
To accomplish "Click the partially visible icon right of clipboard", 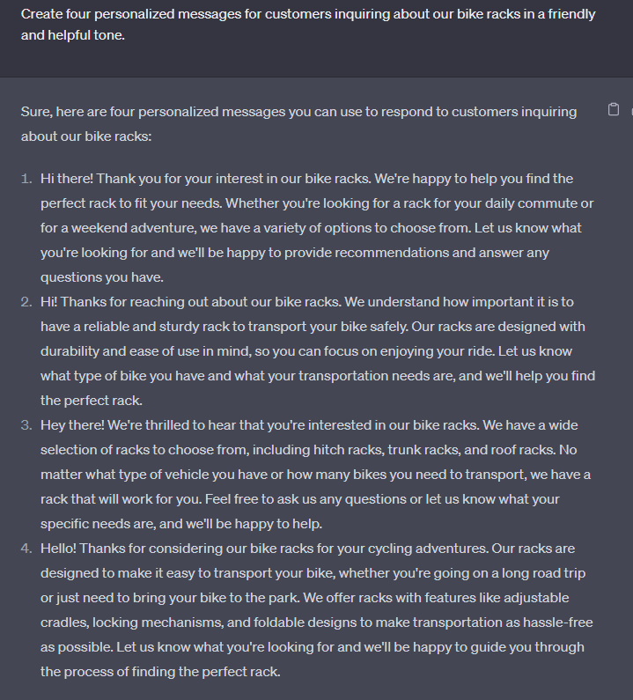I will coord(631,110).
